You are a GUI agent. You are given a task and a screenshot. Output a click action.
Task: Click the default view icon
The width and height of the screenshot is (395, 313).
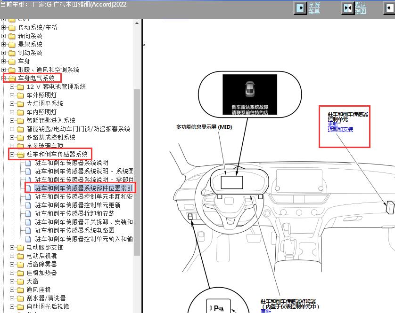click(348, 8)
